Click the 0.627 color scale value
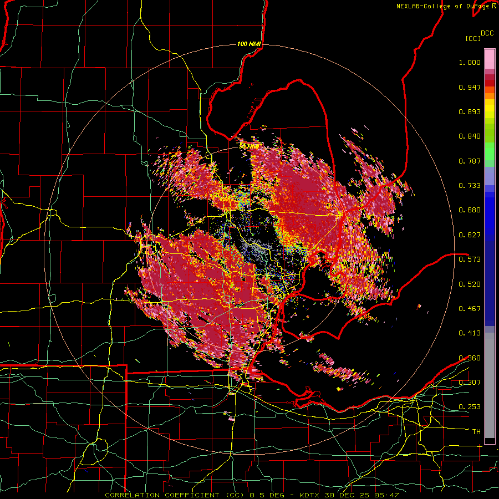The height and width of the screenshot is (499, 499). coord(470,235)
